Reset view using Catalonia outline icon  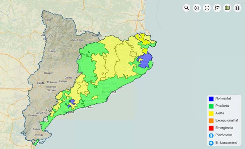(217, 8)
